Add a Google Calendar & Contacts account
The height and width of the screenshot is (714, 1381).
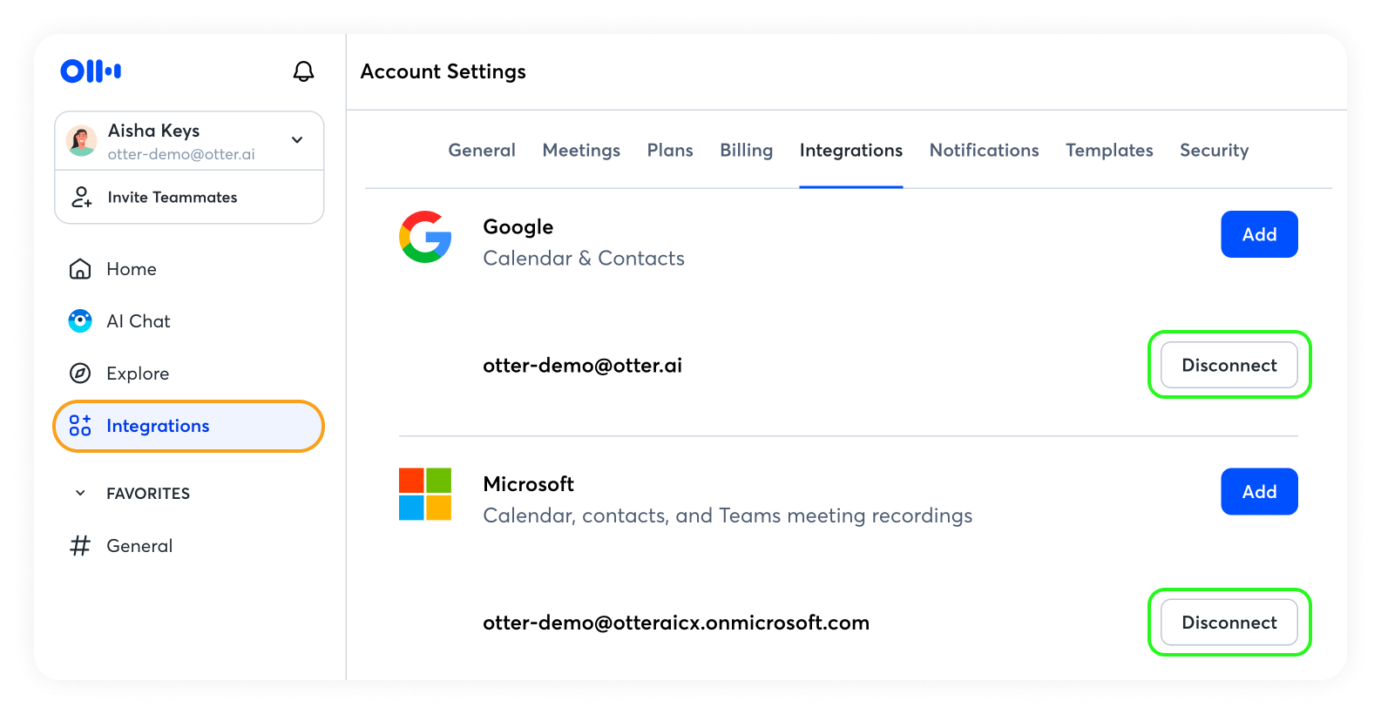click(x=1259, y=234)
